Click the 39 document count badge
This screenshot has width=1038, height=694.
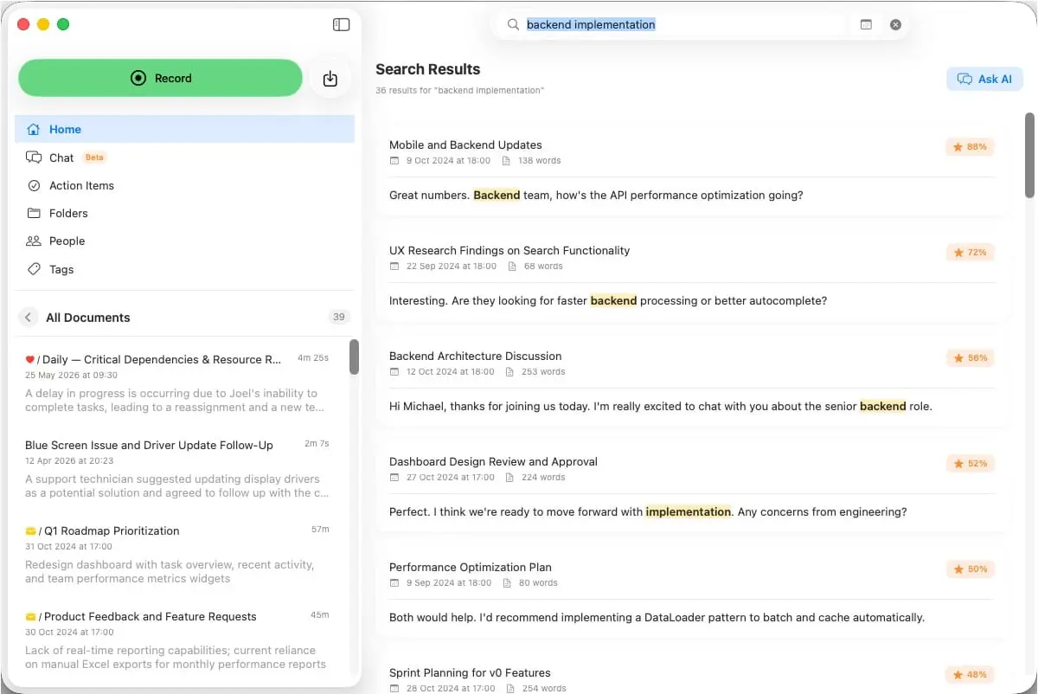[339, 317]
